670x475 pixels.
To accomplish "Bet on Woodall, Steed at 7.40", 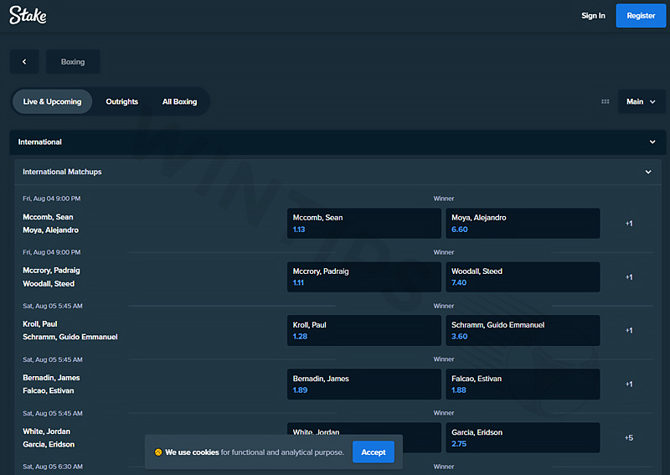I will click(x=523, y=277).
